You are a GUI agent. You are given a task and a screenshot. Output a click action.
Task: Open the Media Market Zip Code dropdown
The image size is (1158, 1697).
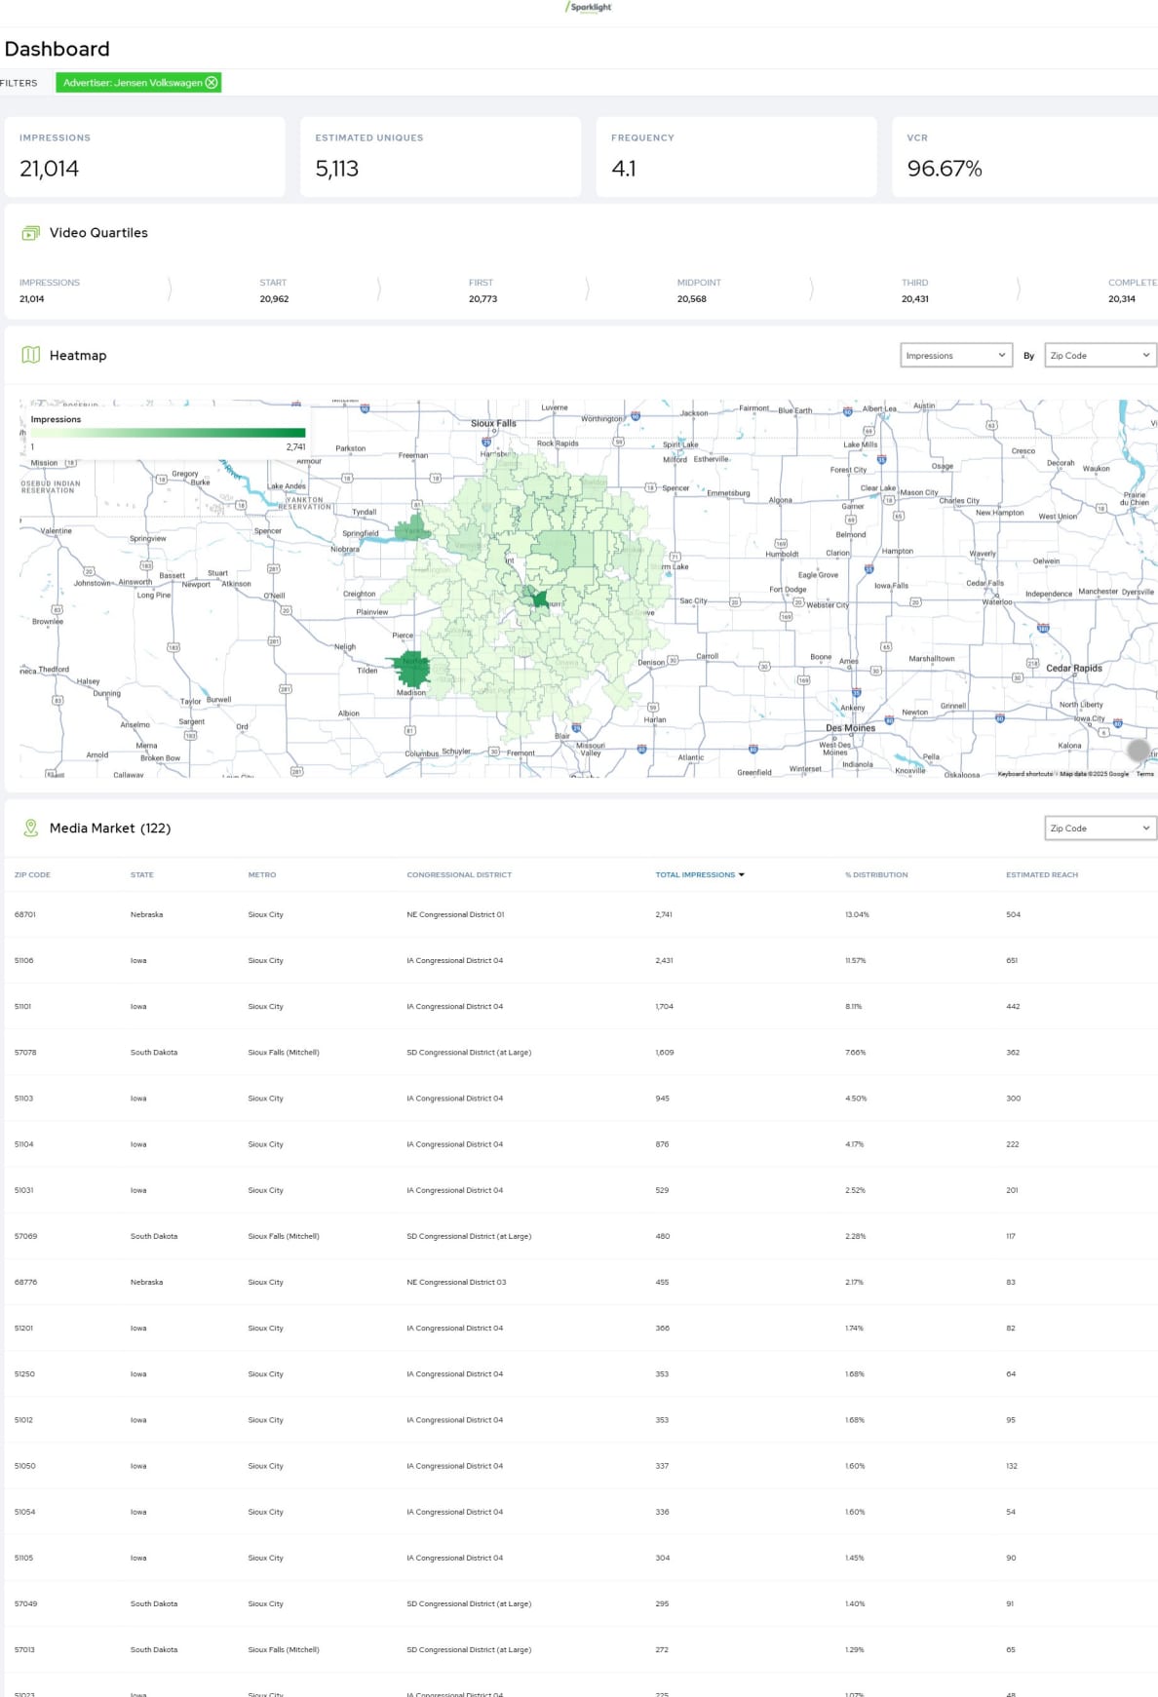[x=1100, y=829]
